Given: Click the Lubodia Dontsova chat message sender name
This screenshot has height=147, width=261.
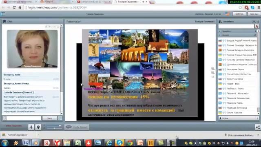Looking at the screenshot, I should point(19,92).
